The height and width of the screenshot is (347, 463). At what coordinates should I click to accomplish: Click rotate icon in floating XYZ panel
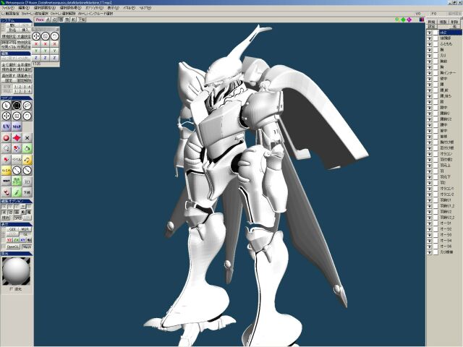click(54, 36)
